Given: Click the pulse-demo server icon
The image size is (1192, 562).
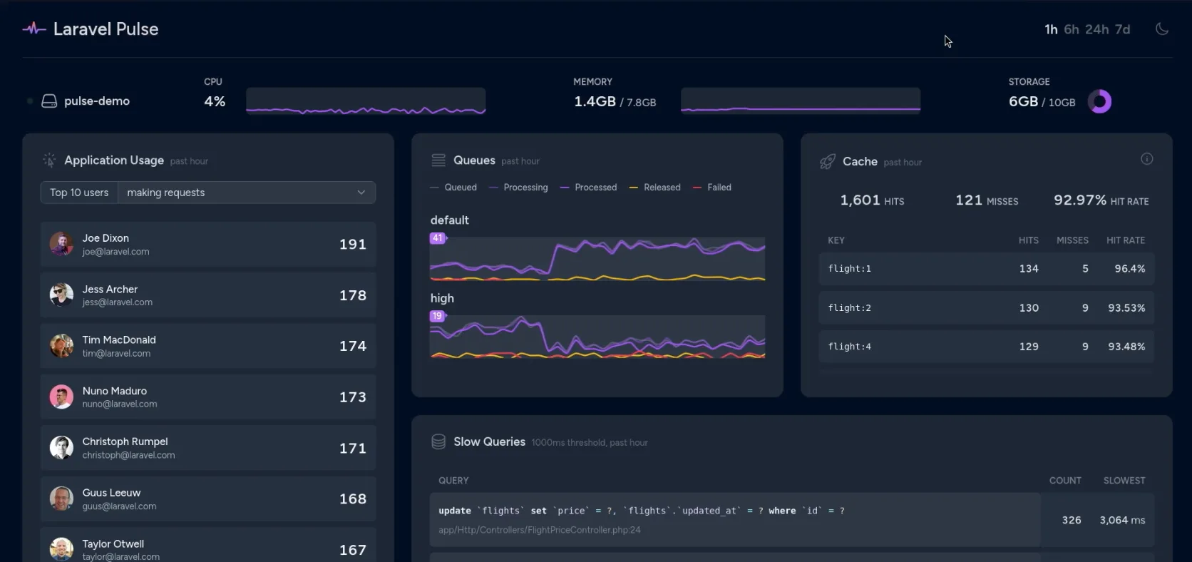Looking at the screenshot, I should [x=49, y=101].
